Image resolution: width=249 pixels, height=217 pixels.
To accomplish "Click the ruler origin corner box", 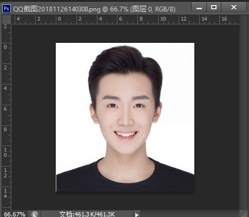I will 6,20.
